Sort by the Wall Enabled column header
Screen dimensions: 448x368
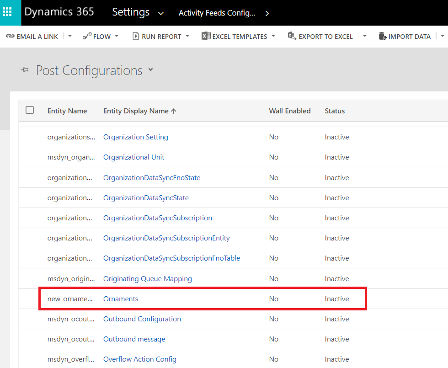pos(289,111)
